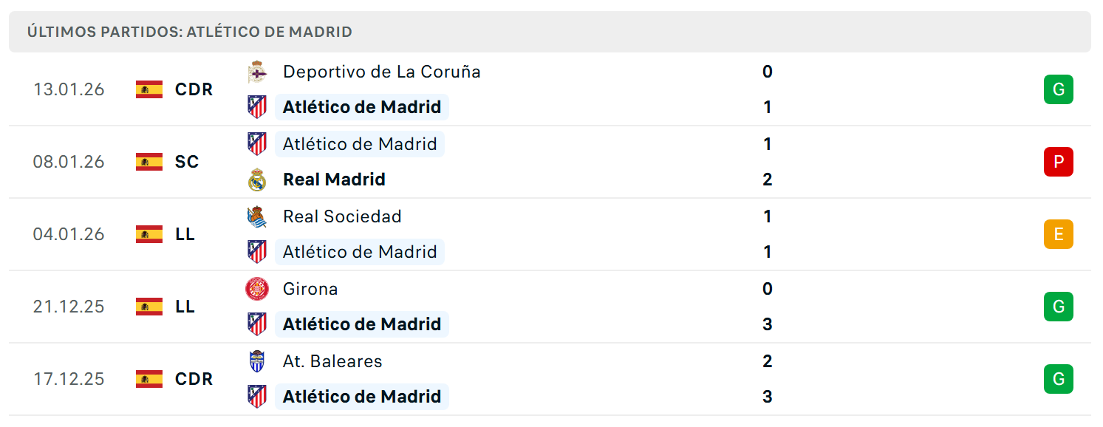Click green G badge for Girona match

1058,307
